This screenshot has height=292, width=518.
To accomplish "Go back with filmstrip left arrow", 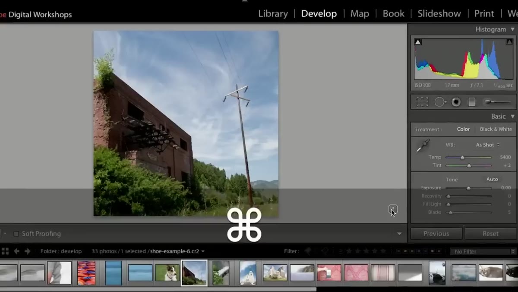I will 16,251.
